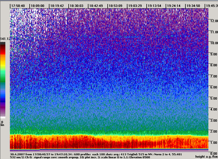Click the 8.00 height axis label
The height and width of the screenshot is (159, 218).
[x=214, y=65]
